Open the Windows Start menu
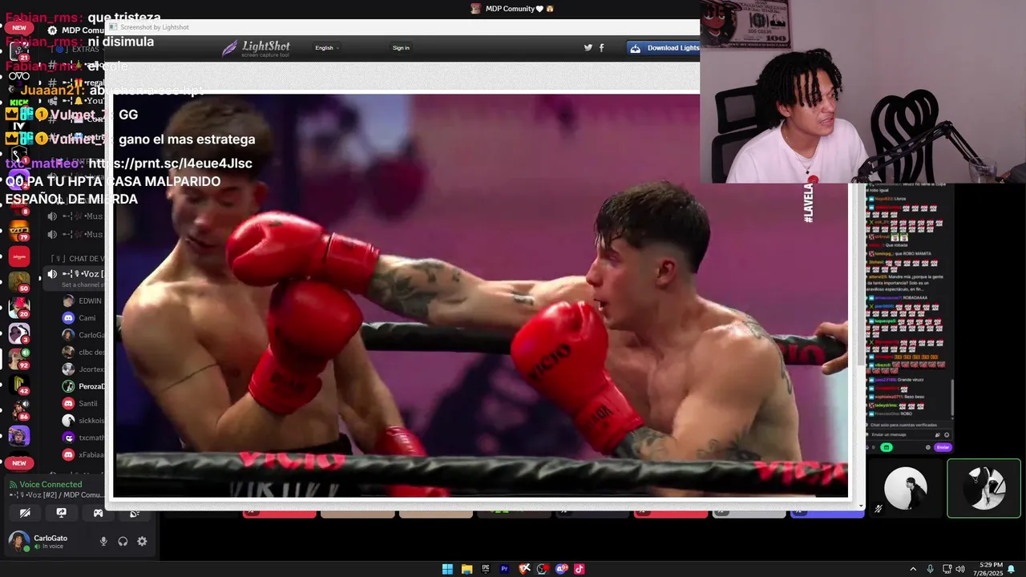Viewport: 1026px width, 577px height. tap(447, 569)
